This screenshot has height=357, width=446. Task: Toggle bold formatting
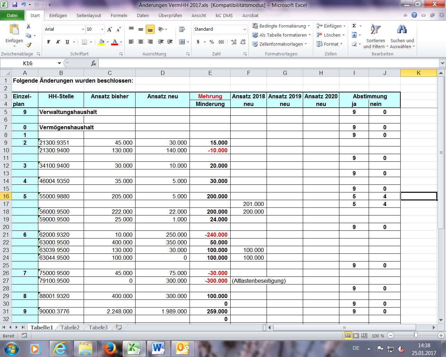(49, 42)
